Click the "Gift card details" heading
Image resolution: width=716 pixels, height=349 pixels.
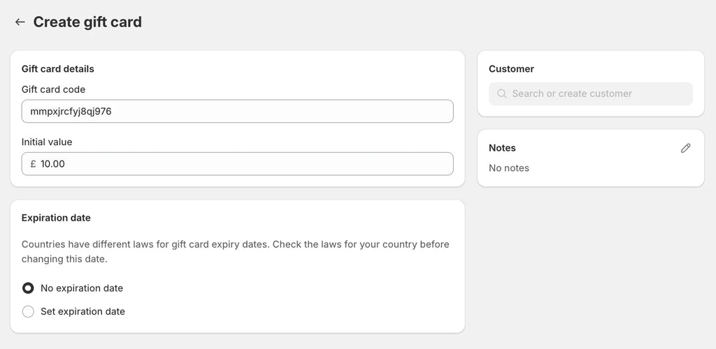(x=58, y=69)
